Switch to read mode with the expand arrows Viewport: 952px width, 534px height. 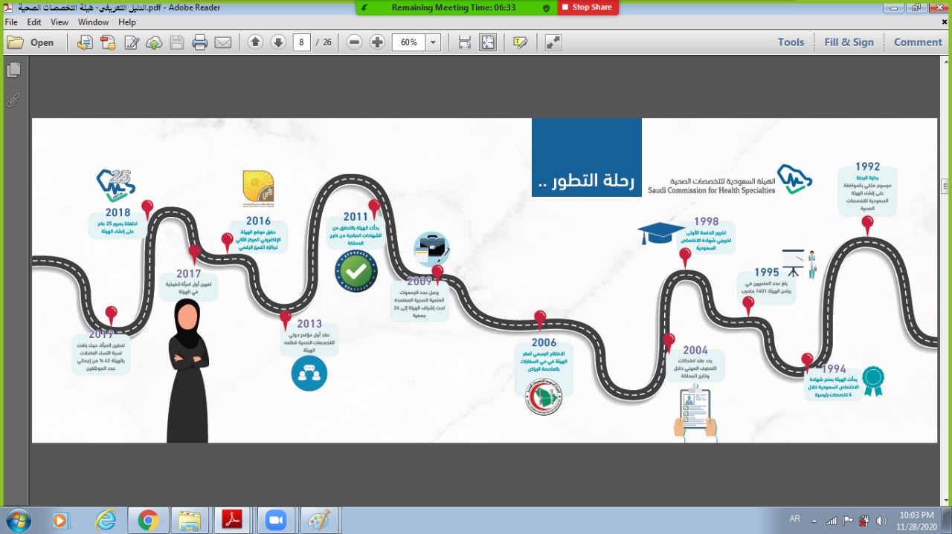pyautogui.click(x=553, y=42)
